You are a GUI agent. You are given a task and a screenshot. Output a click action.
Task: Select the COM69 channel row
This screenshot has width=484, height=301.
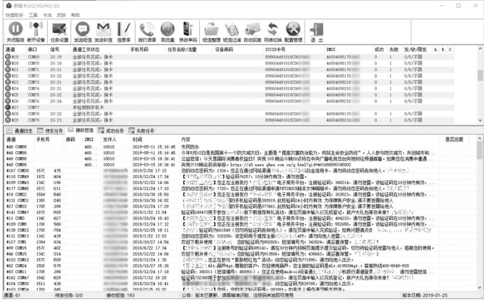[x=229, y=57]
